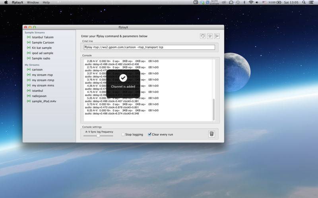The image size is (318, 198).
Task: Click the console vertical scrollbar
Action: [213, 109]
